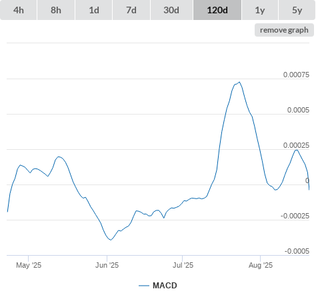Click the blue MACD legend line swatch
The height and width of the screenshot is (303, 316).
pos(144,286)
